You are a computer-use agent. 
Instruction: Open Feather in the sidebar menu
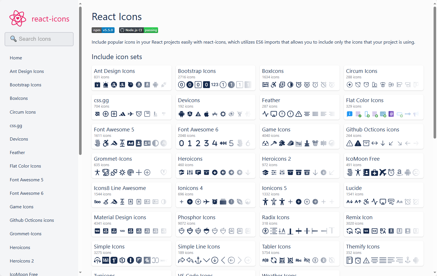click(x=17, y=152)
